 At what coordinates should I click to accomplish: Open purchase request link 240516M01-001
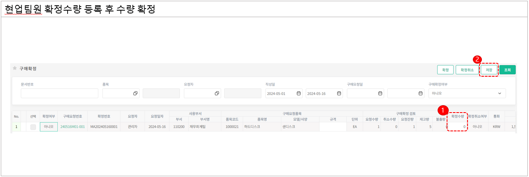[x=73, y=127]
